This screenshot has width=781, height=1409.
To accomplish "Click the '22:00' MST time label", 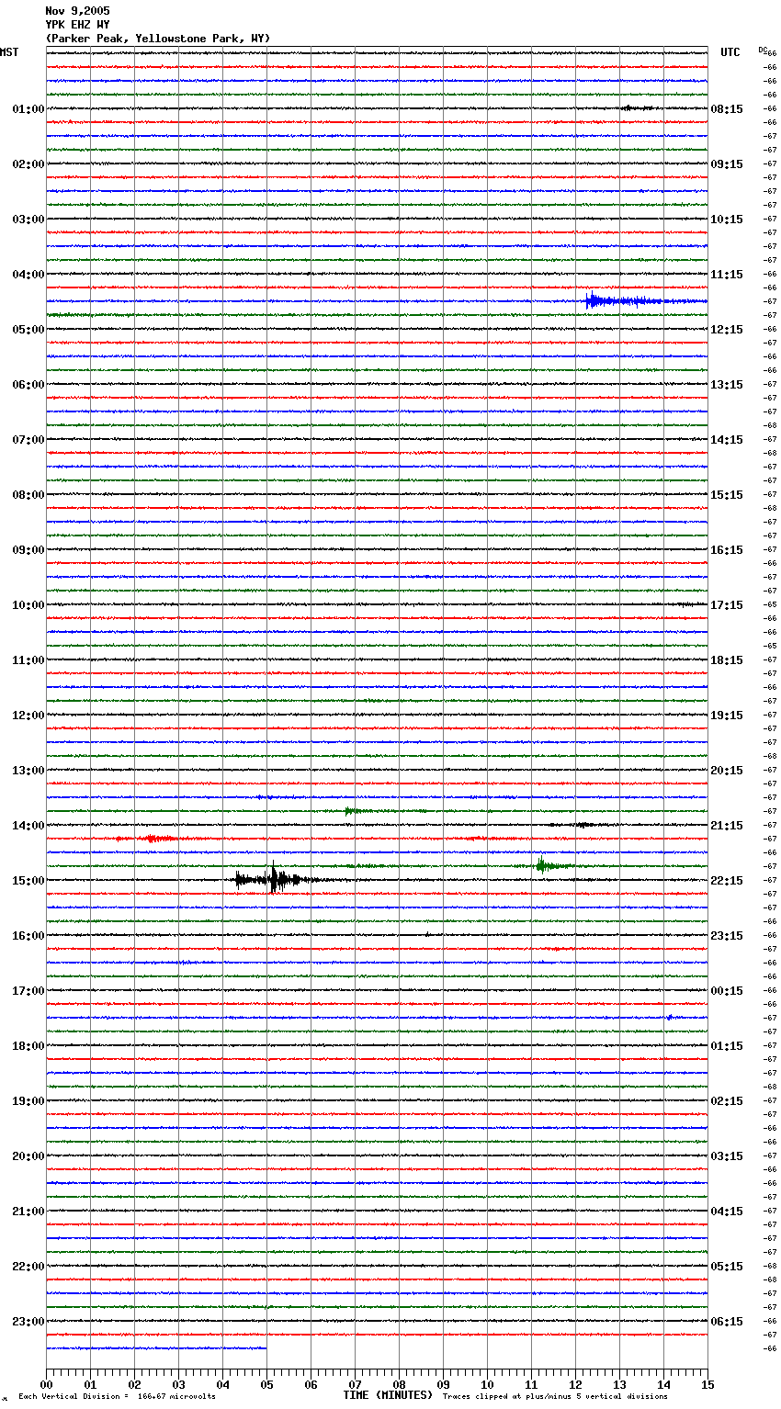I will (28, 1267).
